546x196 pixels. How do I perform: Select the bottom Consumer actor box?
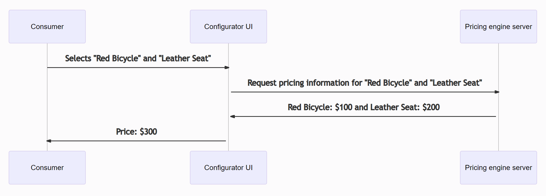click(47, 167)
